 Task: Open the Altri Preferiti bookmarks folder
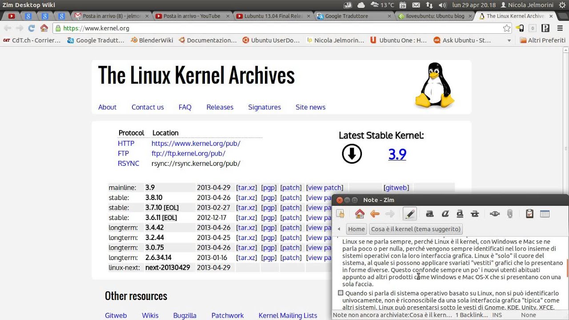tap(542, 40)
